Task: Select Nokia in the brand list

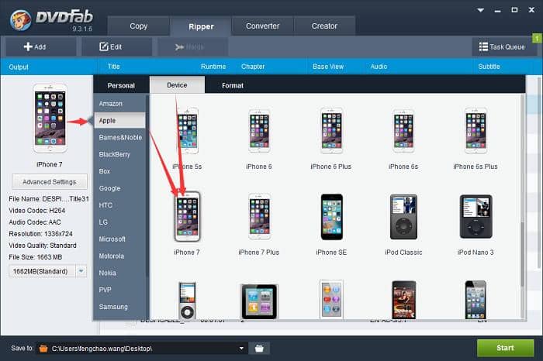Action: 119,273
